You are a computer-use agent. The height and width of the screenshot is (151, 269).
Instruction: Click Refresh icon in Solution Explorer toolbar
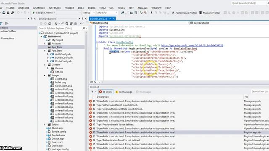tap(67, 23)
